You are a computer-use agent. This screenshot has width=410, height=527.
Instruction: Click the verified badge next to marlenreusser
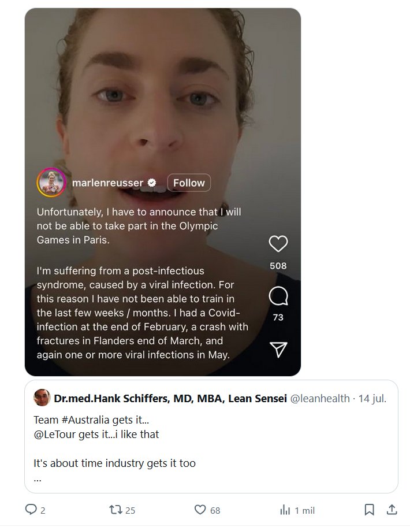(152, 183)
